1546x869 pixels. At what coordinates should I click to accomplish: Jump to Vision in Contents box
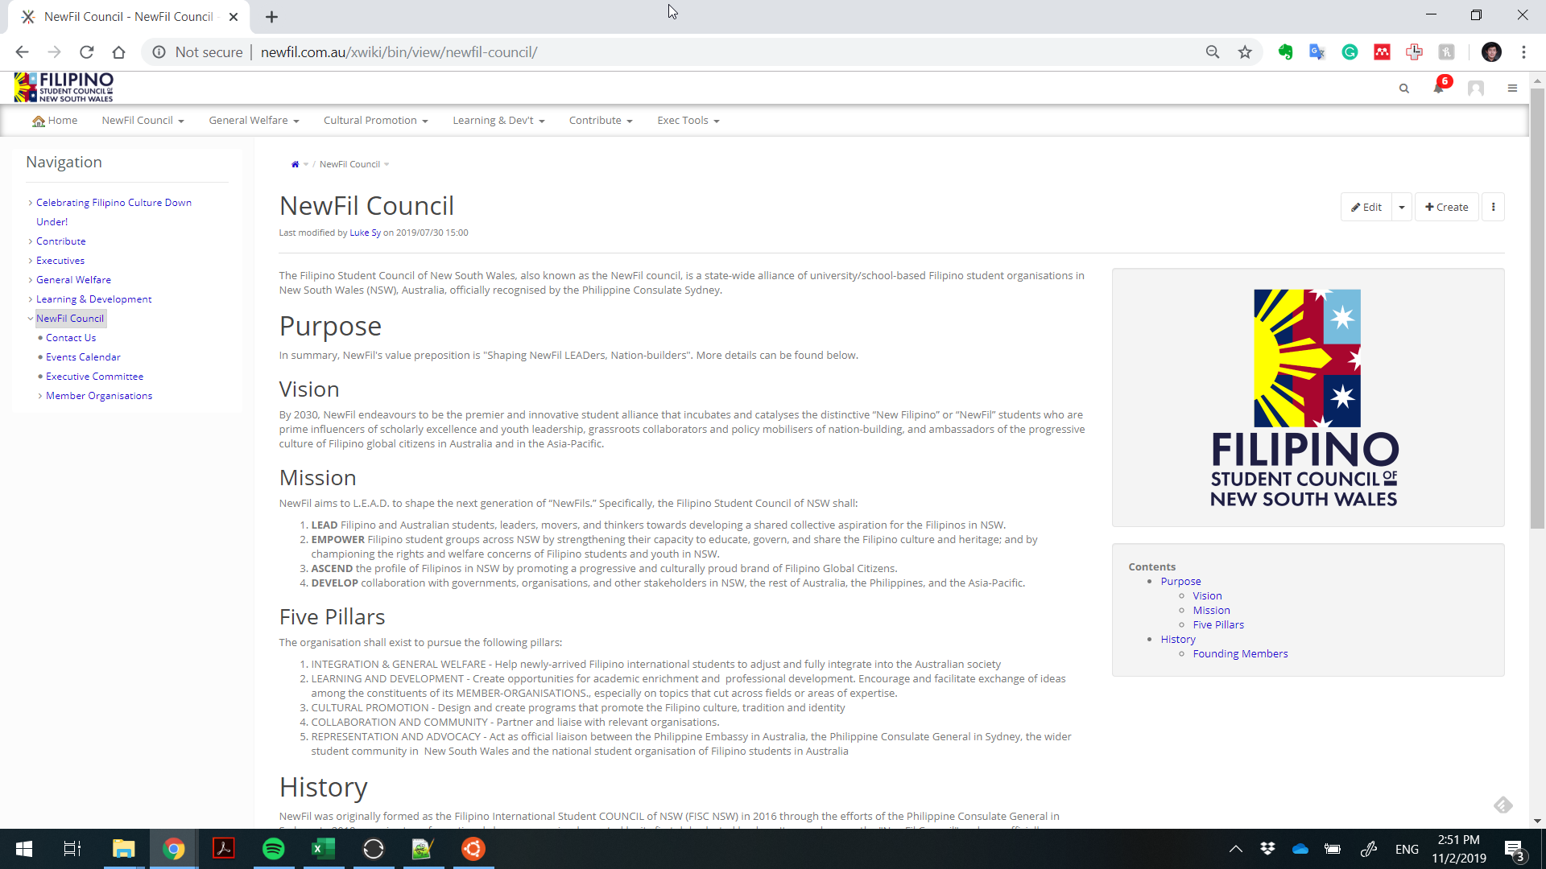coord(1207,595)
